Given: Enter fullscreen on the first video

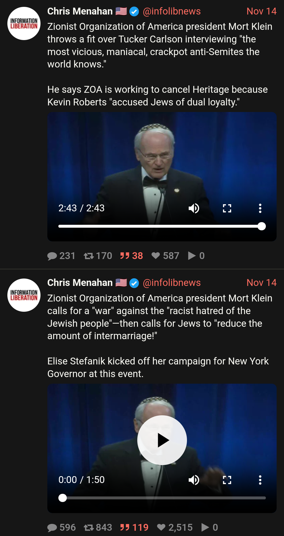Looking at the screenshot, I should pyautogui.click(x=227, y=208).
